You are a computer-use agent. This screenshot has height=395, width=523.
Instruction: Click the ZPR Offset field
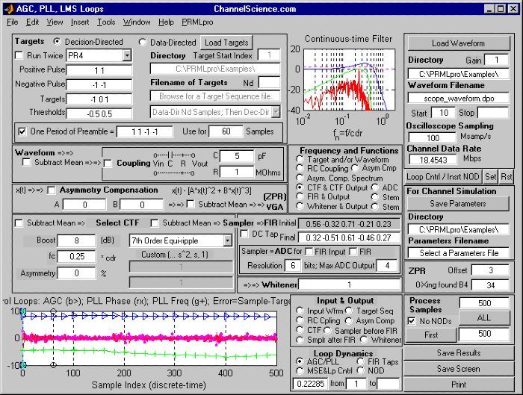(491, 270)
